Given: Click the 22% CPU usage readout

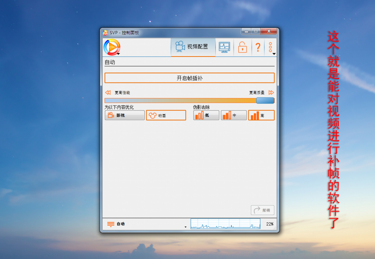Looking at the screenshot, I should (270, 224).
